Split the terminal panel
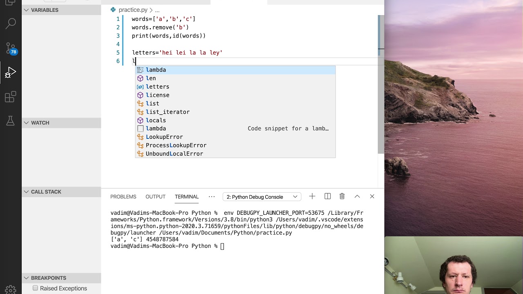The width and height of the screenshot is (523, 294). pos(327,196)
